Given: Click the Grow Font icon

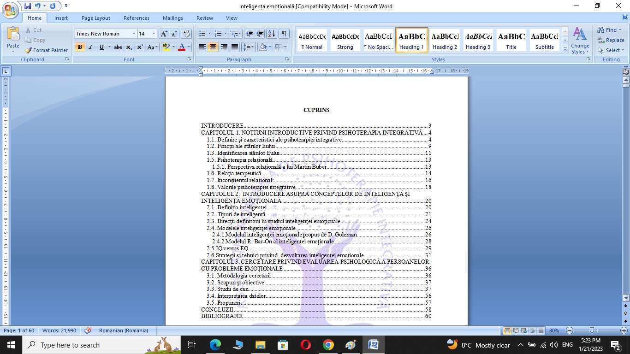Looking at the screenshot, I should (x=164, y=34).
